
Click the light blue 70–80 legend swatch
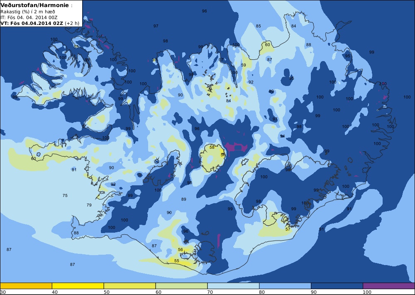point(233,286)
